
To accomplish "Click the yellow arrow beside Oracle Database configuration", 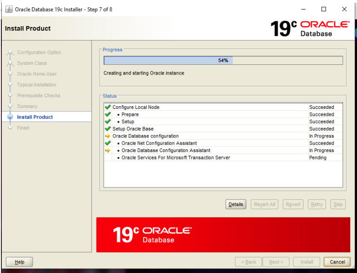I will coord(108,136).
